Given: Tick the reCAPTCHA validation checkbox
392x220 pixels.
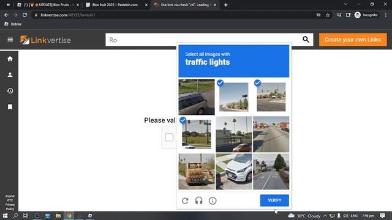Looking at the screenshot, I should tap(169, 137).
